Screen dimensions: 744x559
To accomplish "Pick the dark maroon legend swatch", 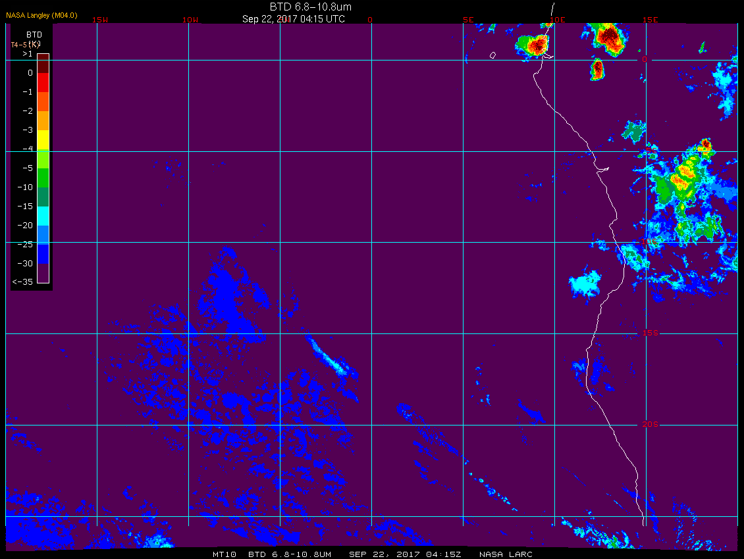I will tap(43, 63).
